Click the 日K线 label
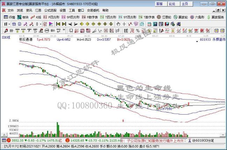Image resolution: width=227 pixels, height=150 pixels. point(6,37)
